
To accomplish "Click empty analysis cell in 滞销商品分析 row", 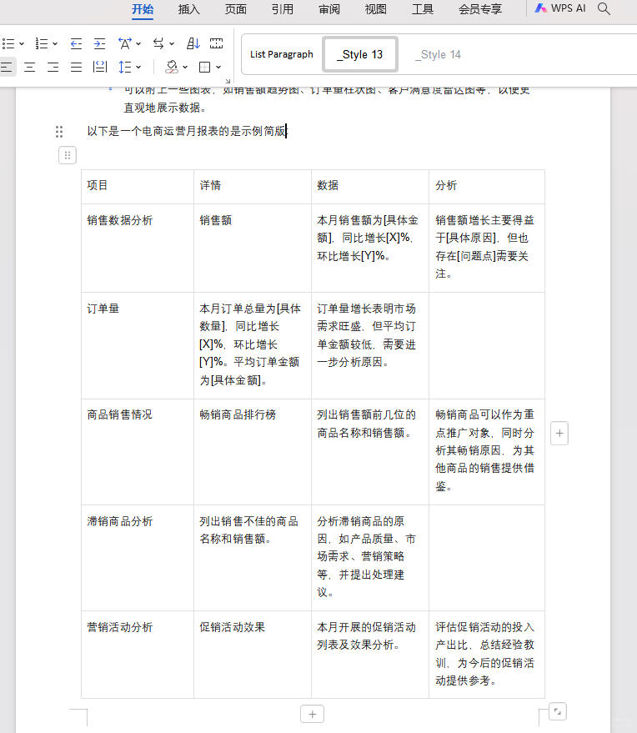I will (x=487, y=558).
